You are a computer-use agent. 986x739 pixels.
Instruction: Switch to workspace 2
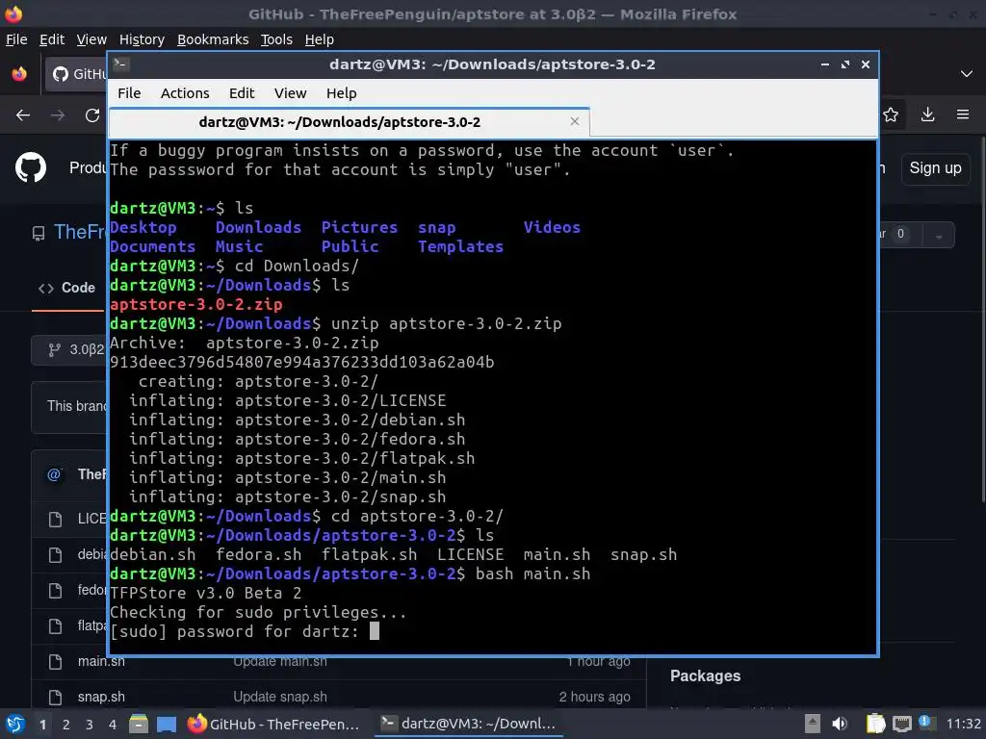pyautogui.click(x=66, y=725)
